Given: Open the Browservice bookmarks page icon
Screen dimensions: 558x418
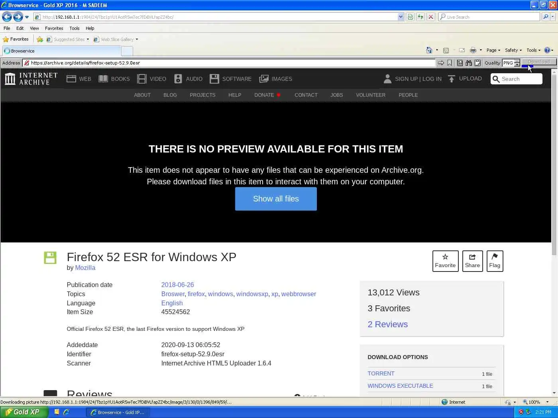Looking at the screenshot, I should pos(460,63).
